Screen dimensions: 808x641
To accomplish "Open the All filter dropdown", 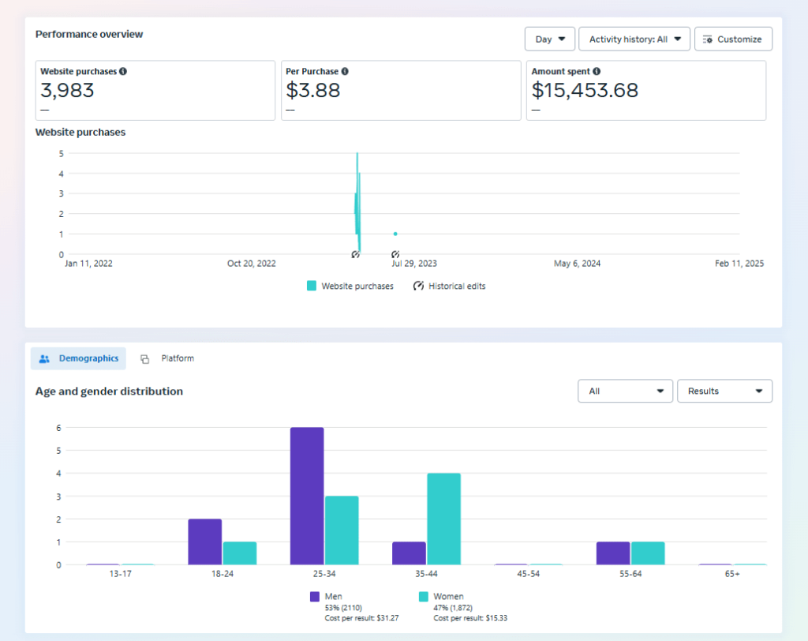I will (625, 391).
